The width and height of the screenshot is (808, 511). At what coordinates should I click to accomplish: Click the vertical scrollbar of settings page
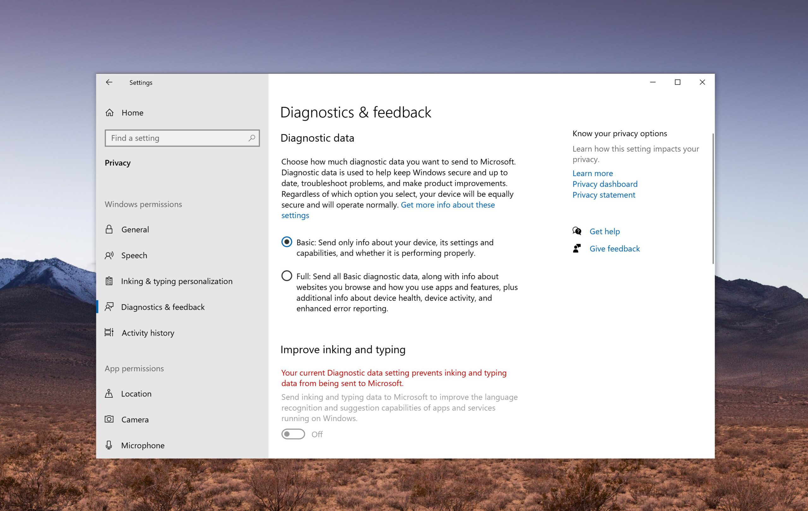(x=713, y=198)
